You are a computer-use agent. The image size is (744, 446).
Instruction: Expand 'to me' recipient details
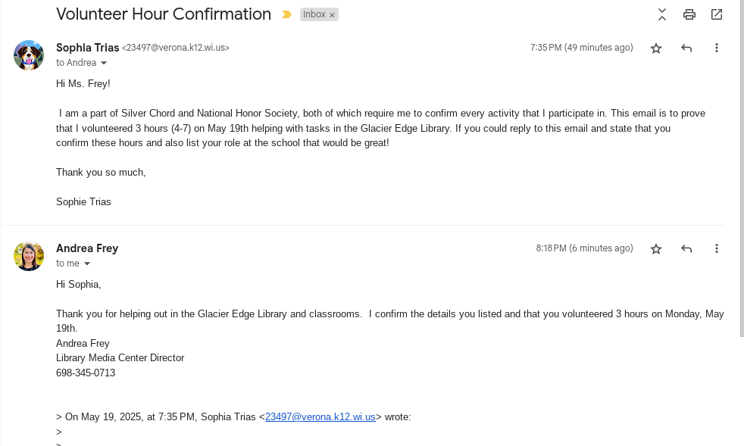click(x=87, y=264)
